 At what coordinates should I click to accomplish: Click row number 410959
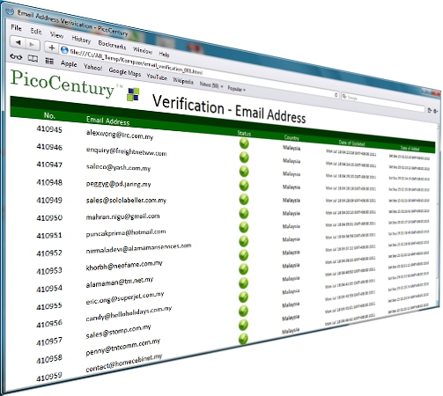pyautogui.click(x=49, y=377)
